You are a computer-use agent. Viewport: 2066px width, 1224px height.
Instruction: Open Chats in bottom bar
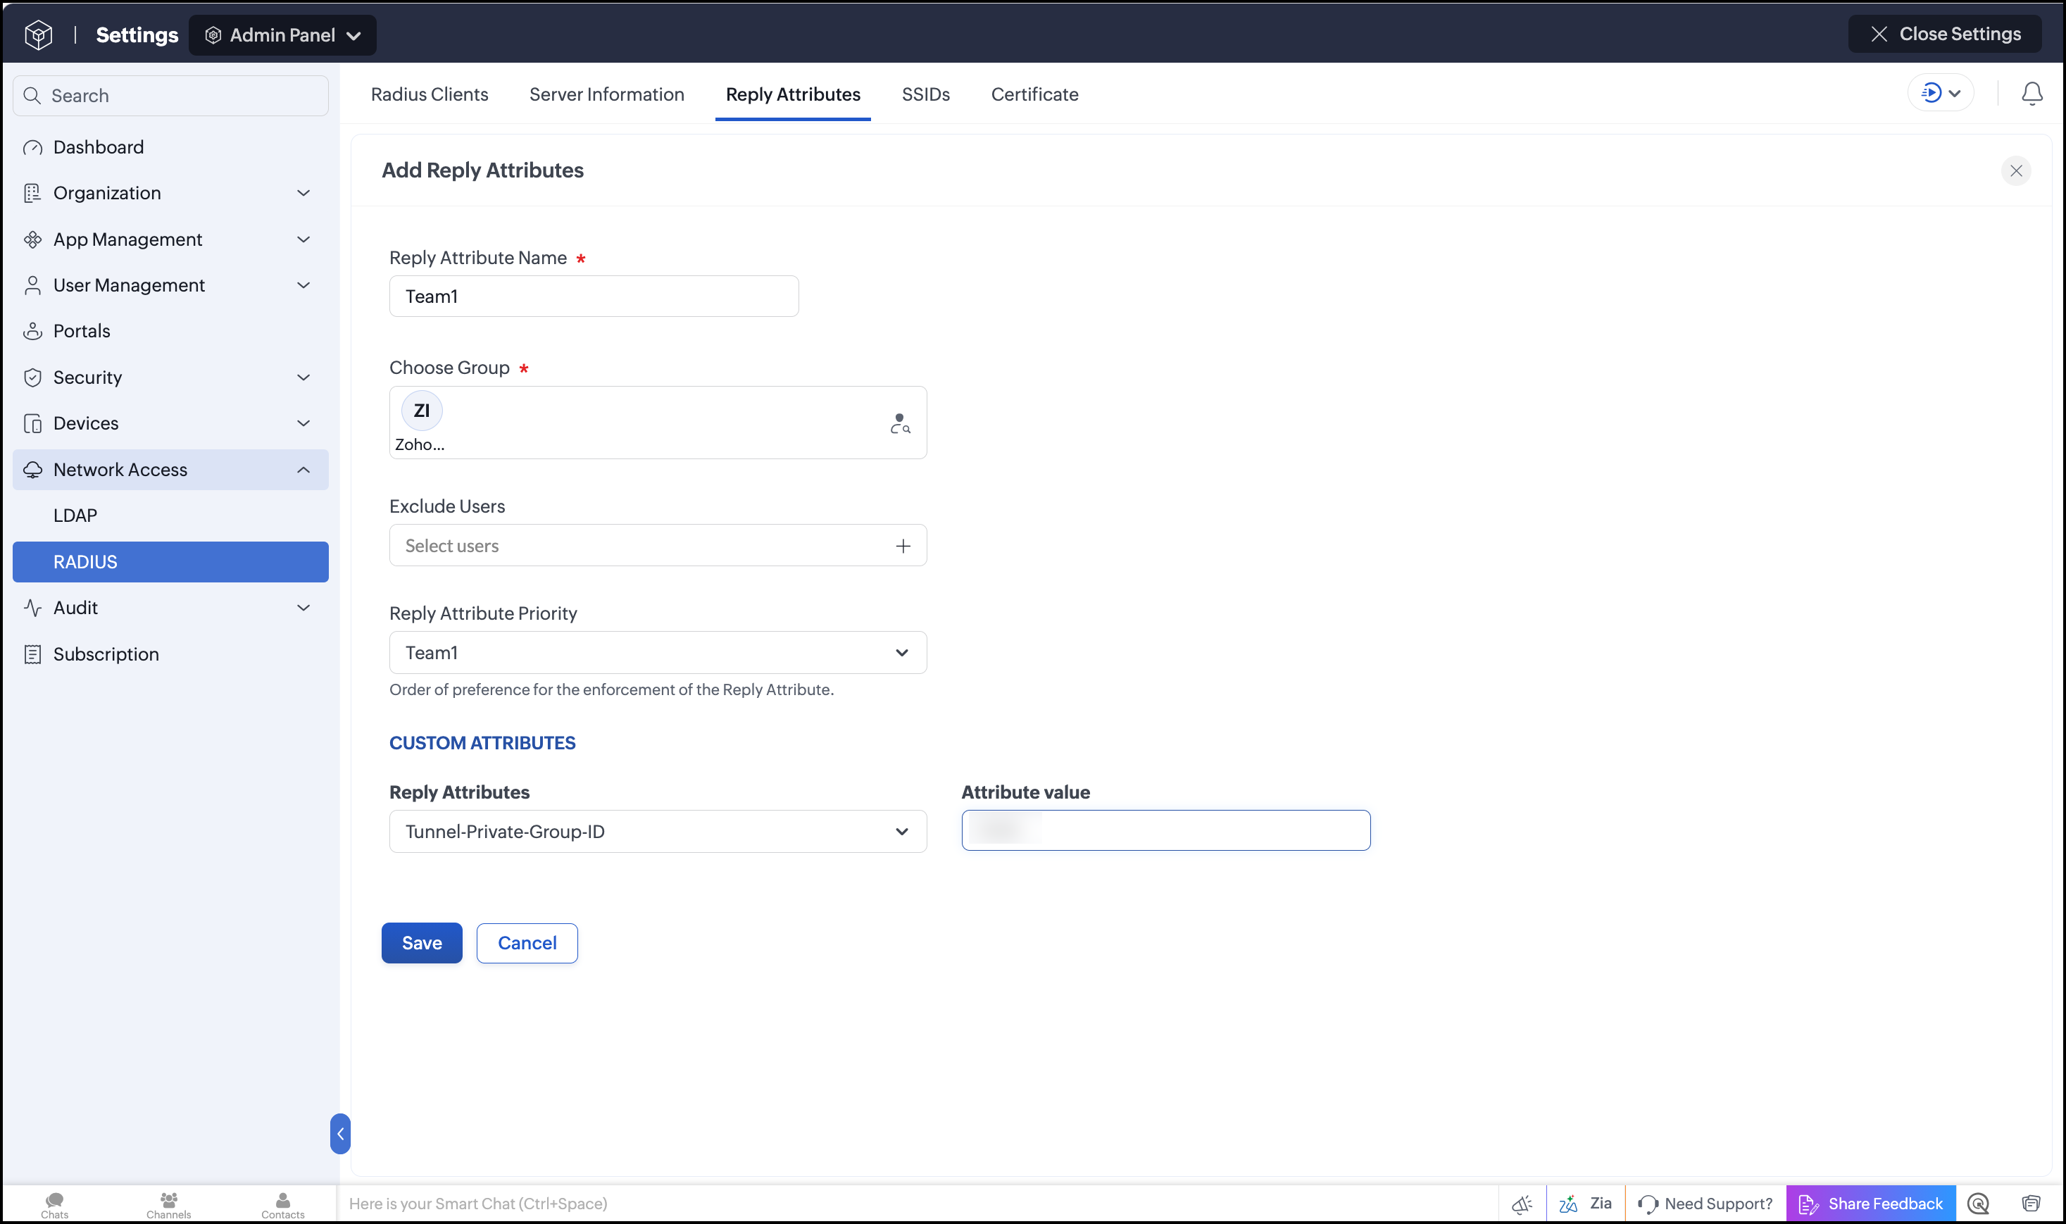[54, 1205]
